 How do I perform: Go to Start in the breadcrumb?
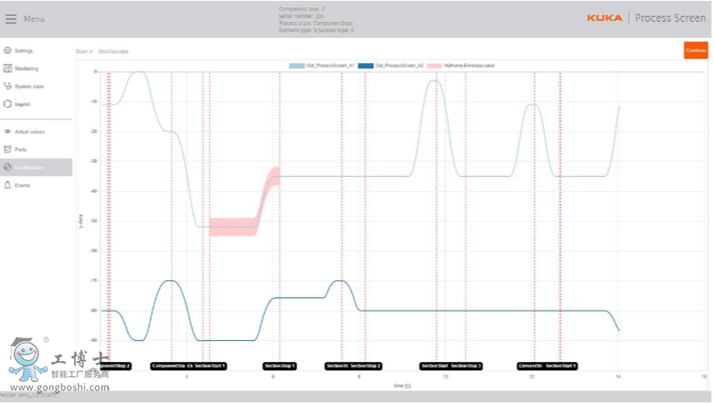(x=82, y=51)
